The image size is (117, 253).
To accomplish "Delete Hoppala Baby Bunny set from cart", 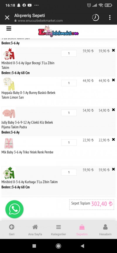I will [x=113, y=80].
